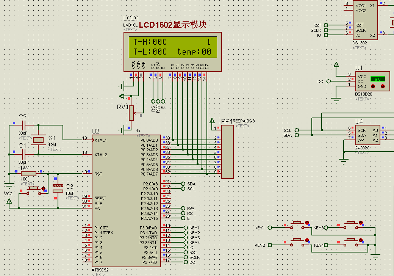Toggle the red latch dot on KEY2 switch
Viewport: 394px width, 276px height.
307,240
